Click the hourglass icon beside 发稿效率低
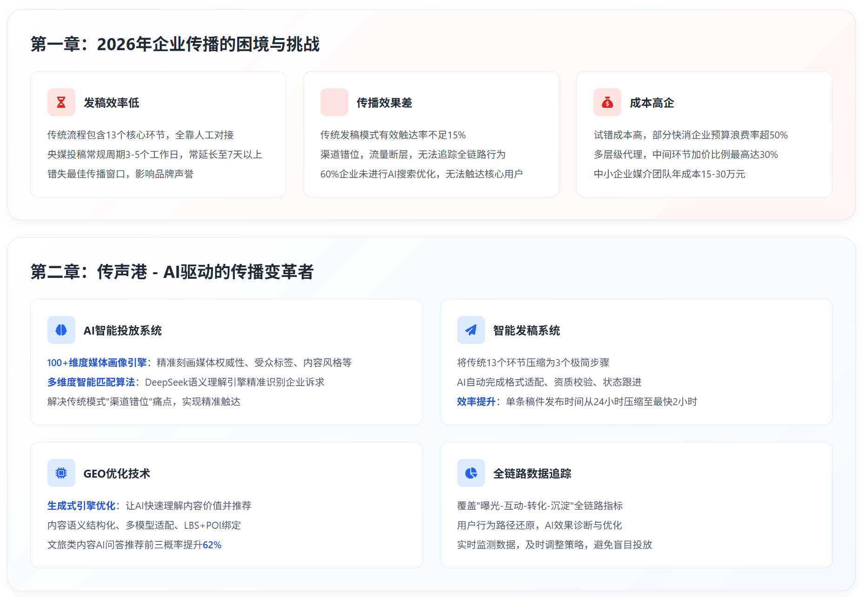The image size is (865, 598). (x=61, y=102)
